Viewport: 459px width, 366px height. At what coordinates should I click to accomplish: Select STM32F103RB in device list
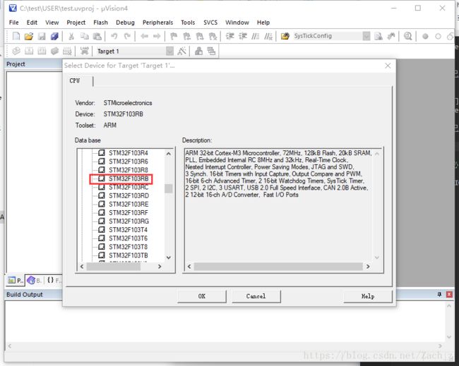pos(129,178)
